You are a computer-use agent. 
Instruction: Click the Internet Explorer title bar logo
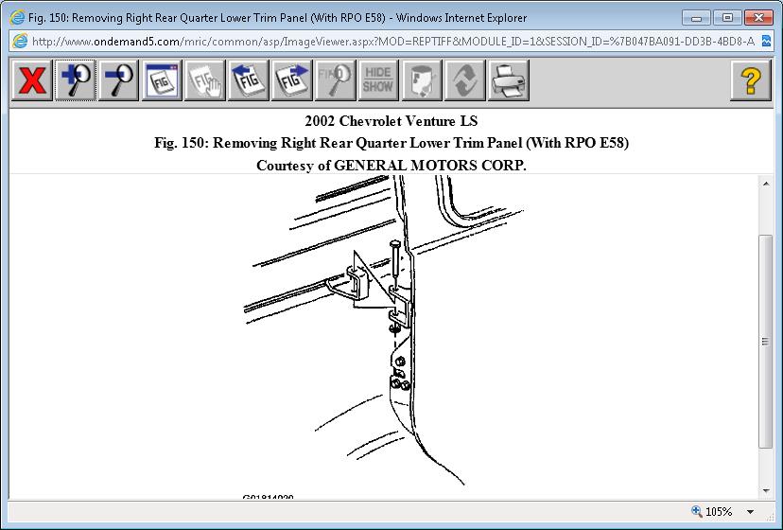point(17,18)
